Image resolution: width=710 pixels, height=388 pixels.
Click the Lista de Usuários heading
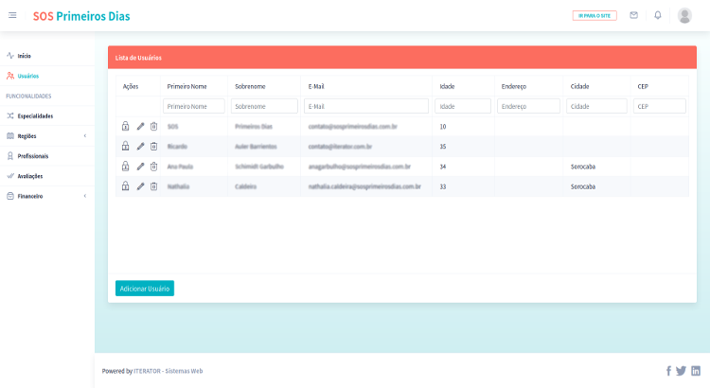click(x=138, y=58)
